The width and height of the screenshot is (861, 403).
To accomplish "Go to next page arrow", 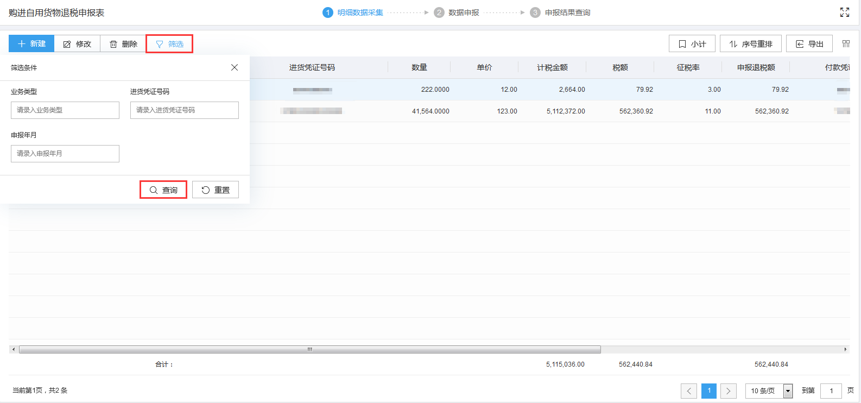I will [729, 391].
